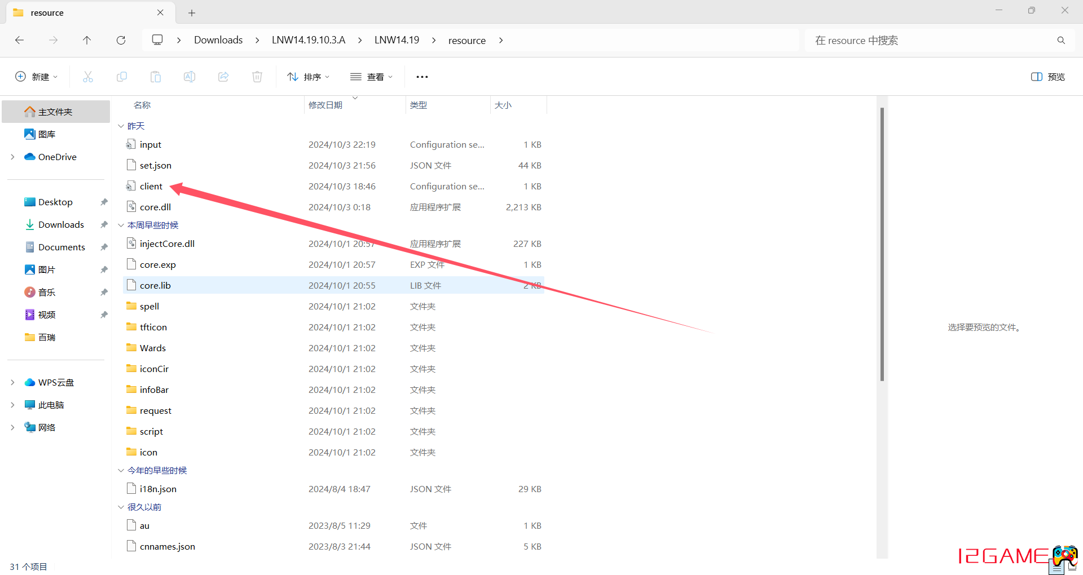Select 主文件夹 in the sidebar
1083x575 pixels.
click(x=56, y=112)
